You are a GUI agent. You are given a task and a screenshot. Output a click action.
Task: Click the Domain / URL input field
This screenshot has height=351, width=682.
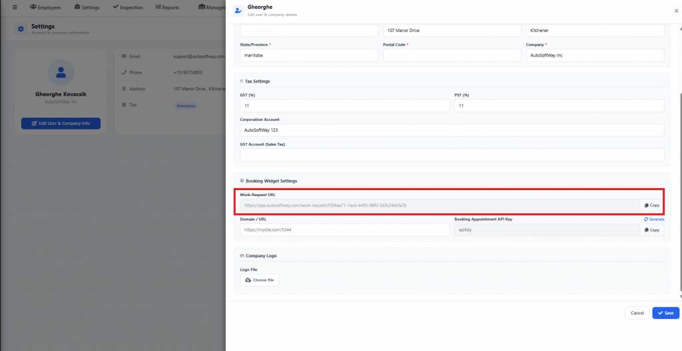pos(344,230)
